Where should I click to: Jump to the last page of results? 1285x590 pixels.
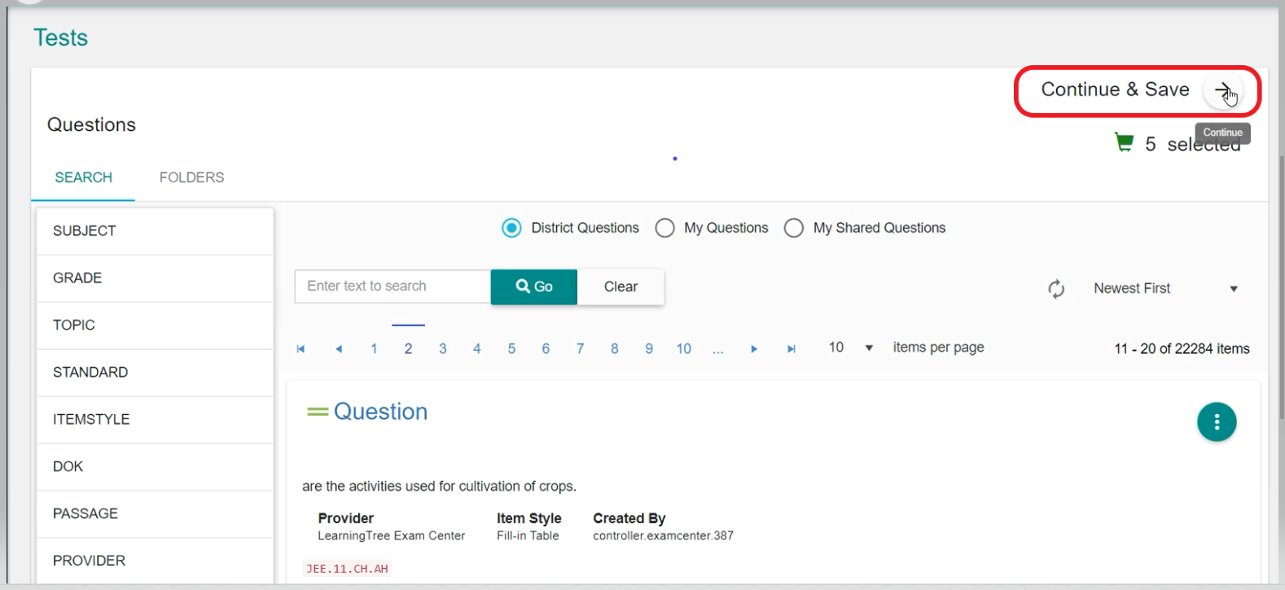coord(791,348)
